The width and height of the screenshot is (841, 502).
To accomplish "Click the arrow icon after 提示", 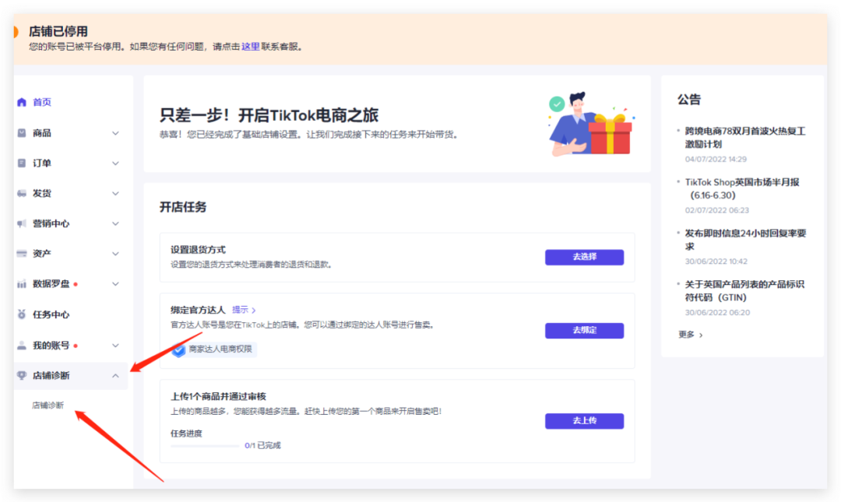I will click(x=254, y=311).
